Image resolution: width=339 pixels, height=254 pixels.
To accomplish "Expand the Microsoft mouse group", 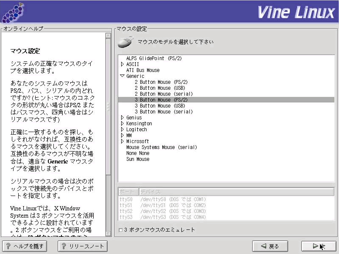I will tap(122, 141).
